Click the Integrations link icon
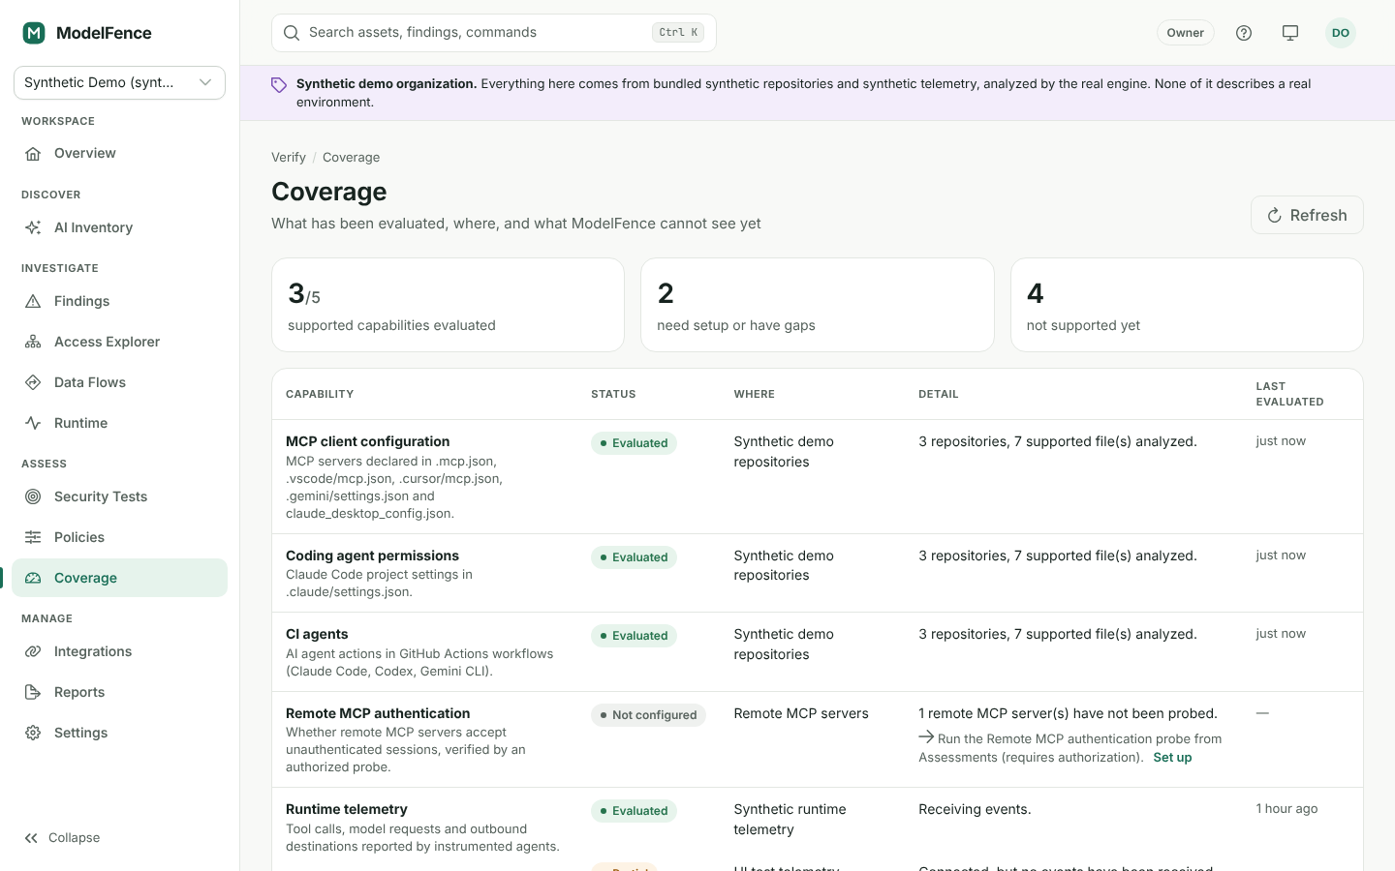Image resolution: width=1395 pixels, height=871 pixels. click(33, 651)
